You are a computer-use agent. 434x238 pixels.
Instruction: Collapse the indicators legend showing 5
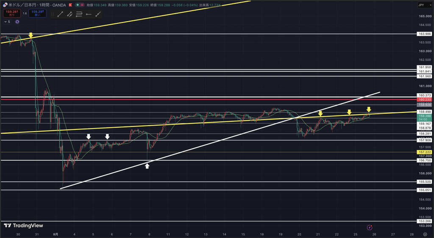(7, 22)
